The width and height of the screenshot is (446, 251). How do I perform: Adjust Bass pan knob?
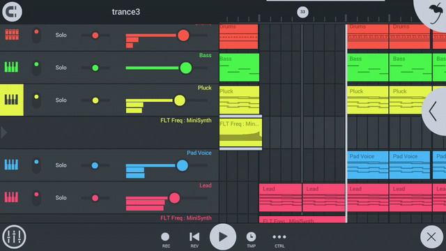click(x=95, y=68)
